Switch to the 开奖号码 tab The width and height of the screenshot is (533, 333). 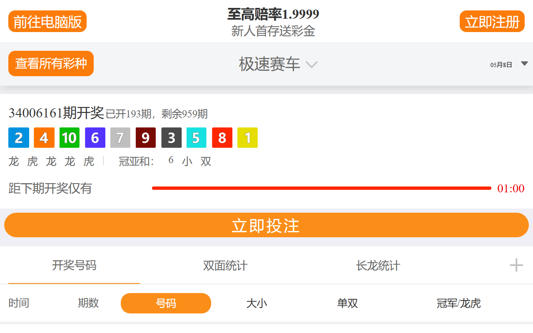[74, 265]
